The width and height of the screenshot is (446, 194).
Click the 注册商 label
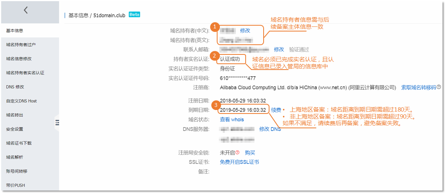click(x=202, y=87)
